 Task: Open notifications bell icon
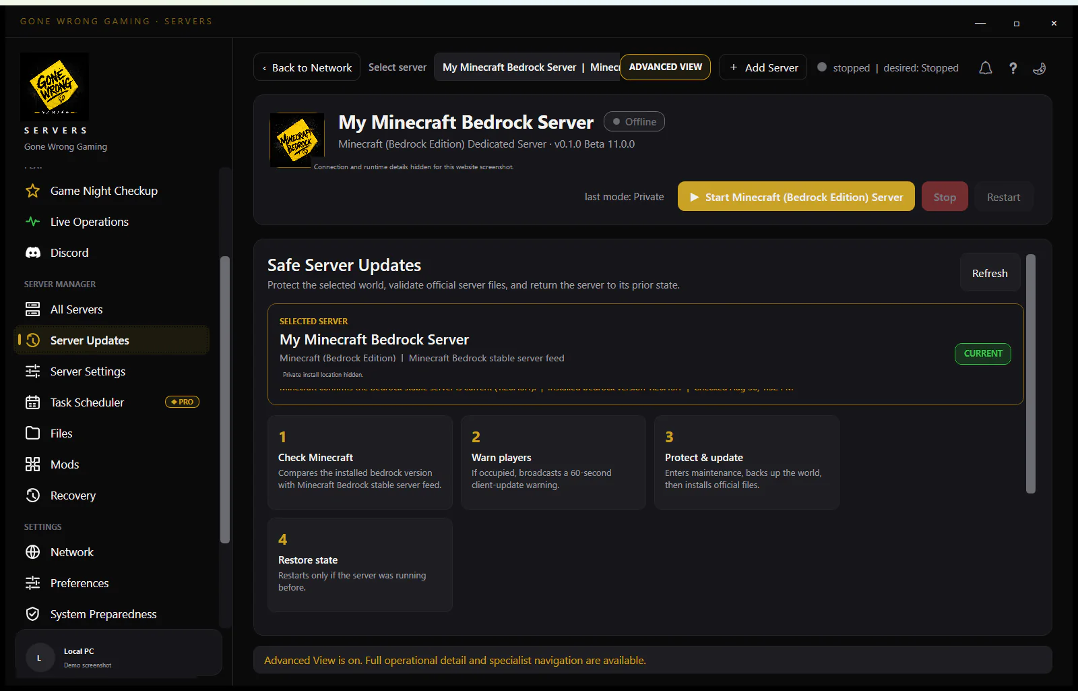pyautogui.click(x=986, y=68)
